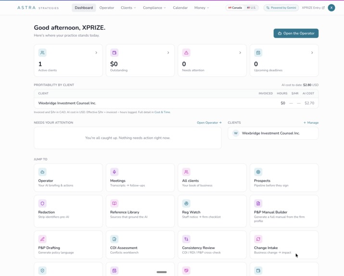
Task: Click the Manage clients link
Action: click(311, 122)
